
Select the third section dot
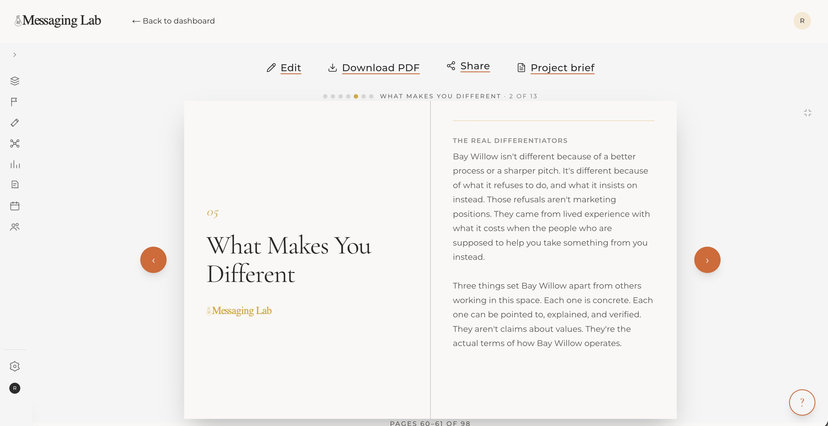click(340, 96)
